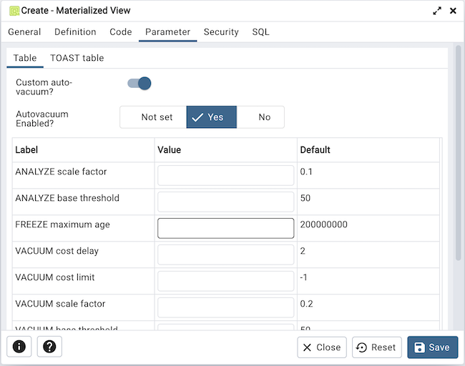
Task: Switch to the General tab
Action: click(24, 32)
